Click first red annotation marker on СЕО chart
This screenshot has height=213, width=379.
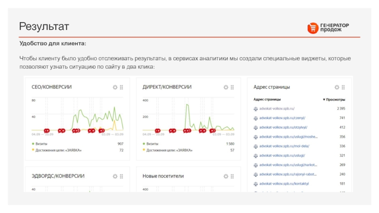point(46,130)
